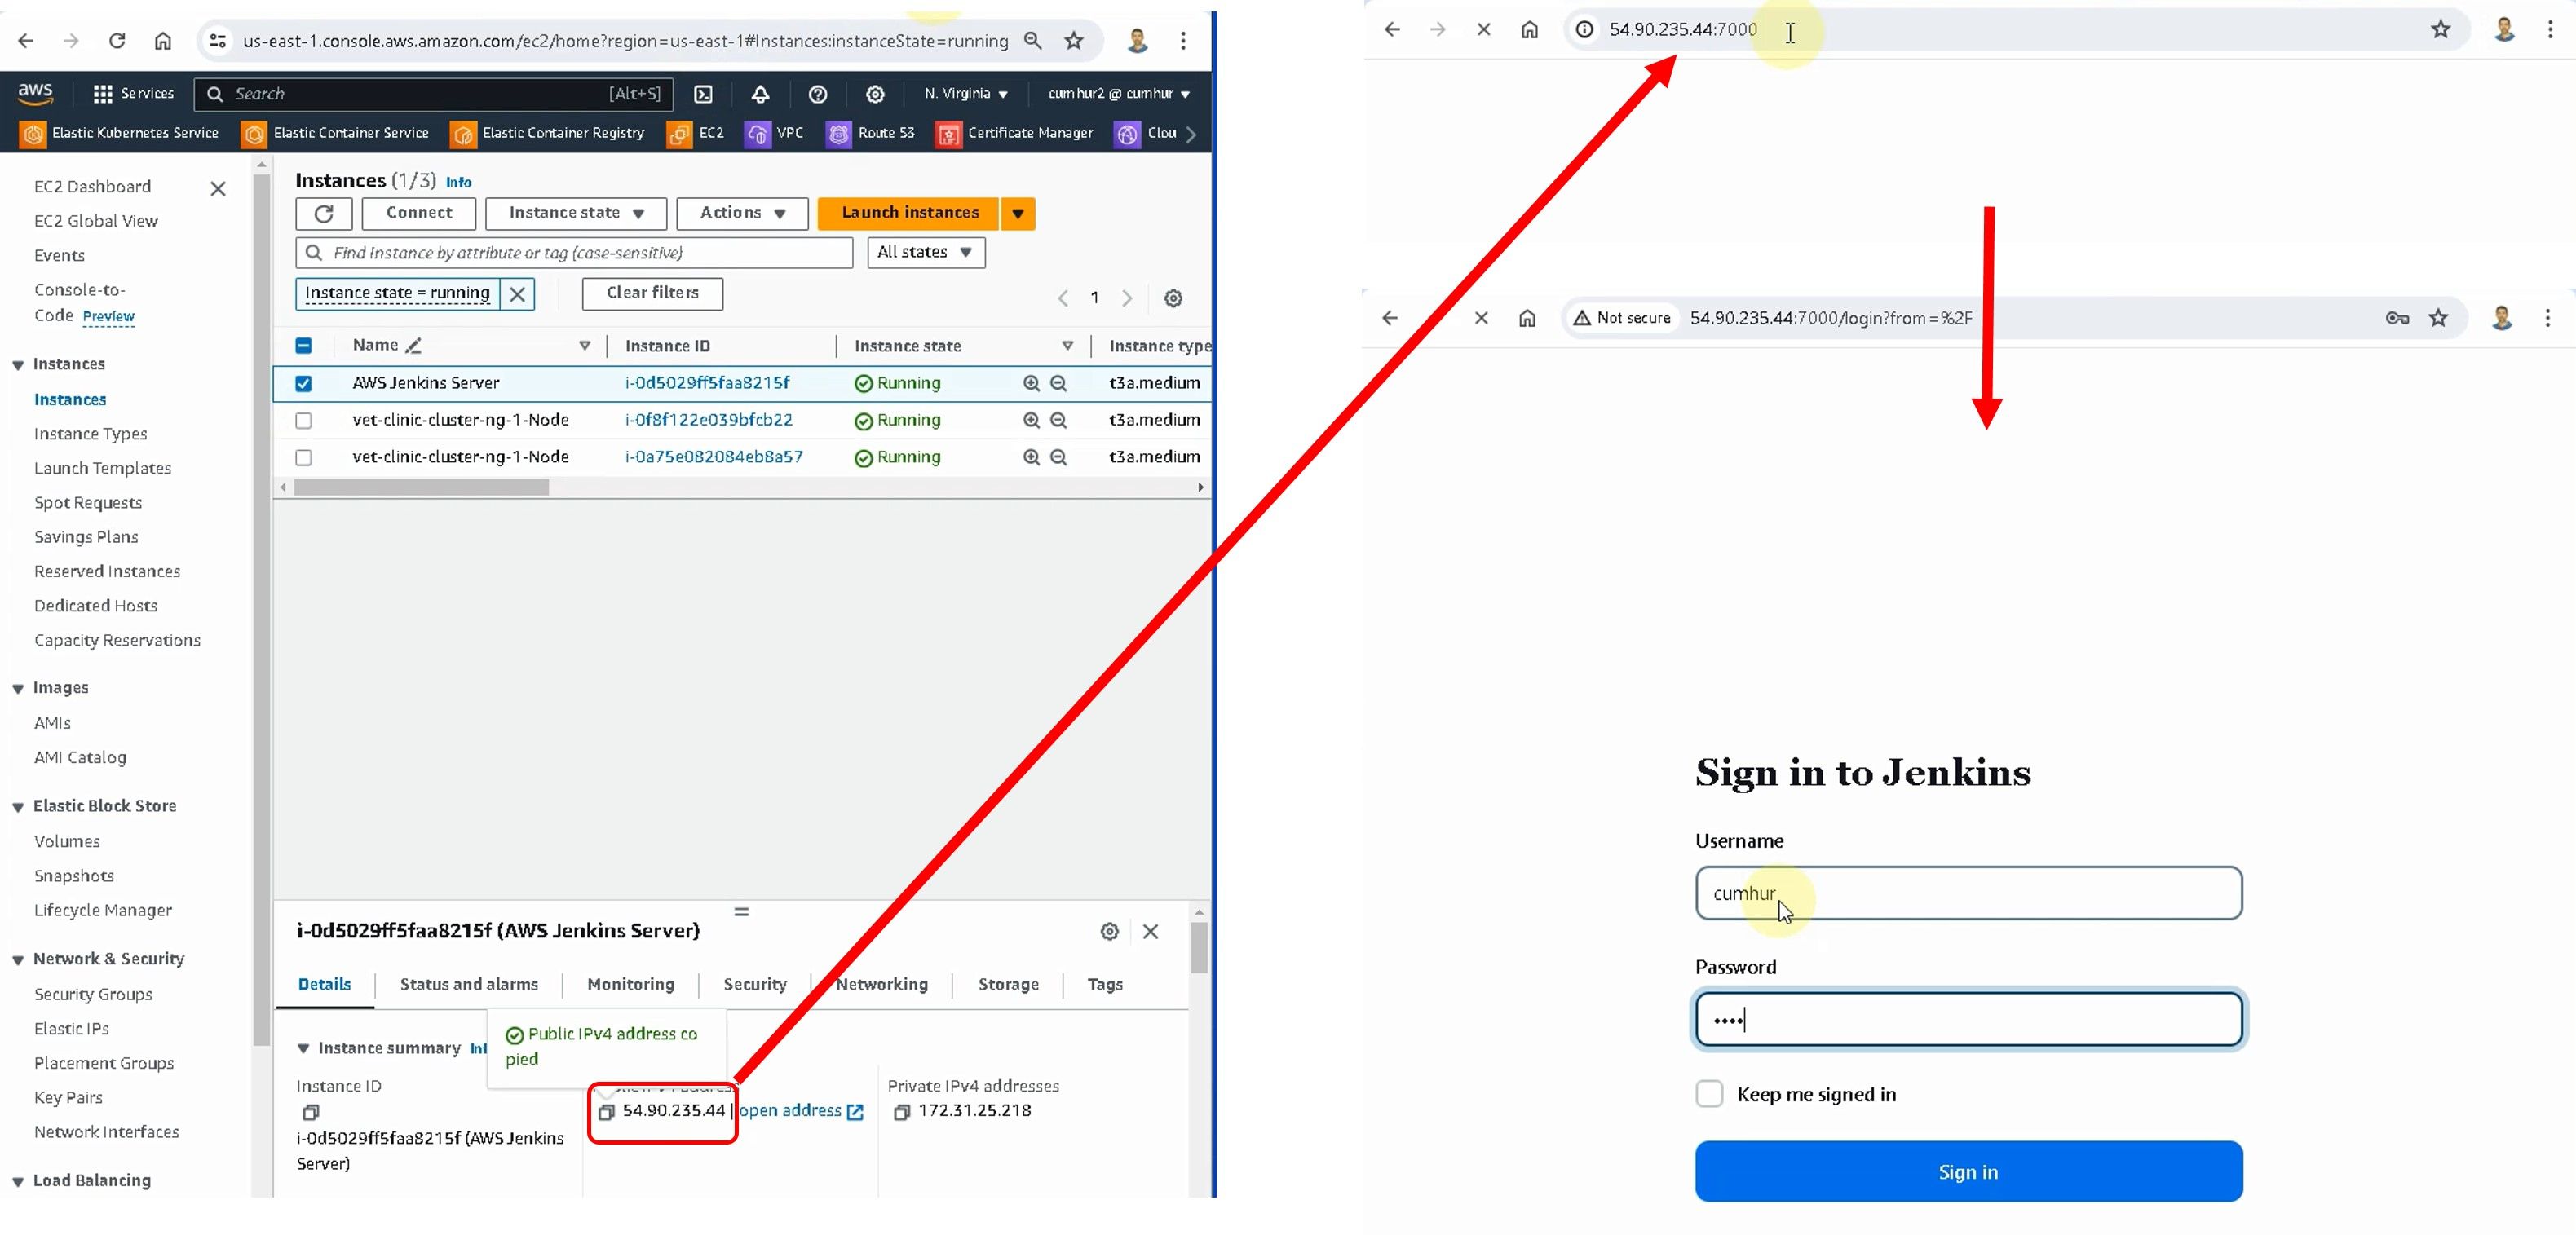Open the AWS help question icon

tap(817, 94)
